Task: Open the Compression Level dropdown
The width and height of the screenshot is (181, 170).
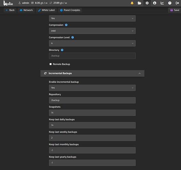Action: point(92,44)
